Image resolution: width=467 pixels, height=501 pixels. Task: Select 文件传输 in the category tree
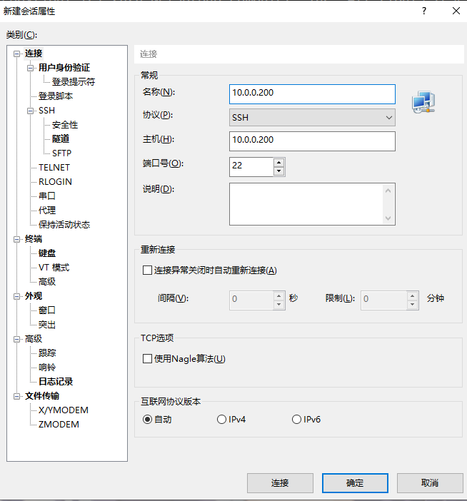[x=42, y=396]
